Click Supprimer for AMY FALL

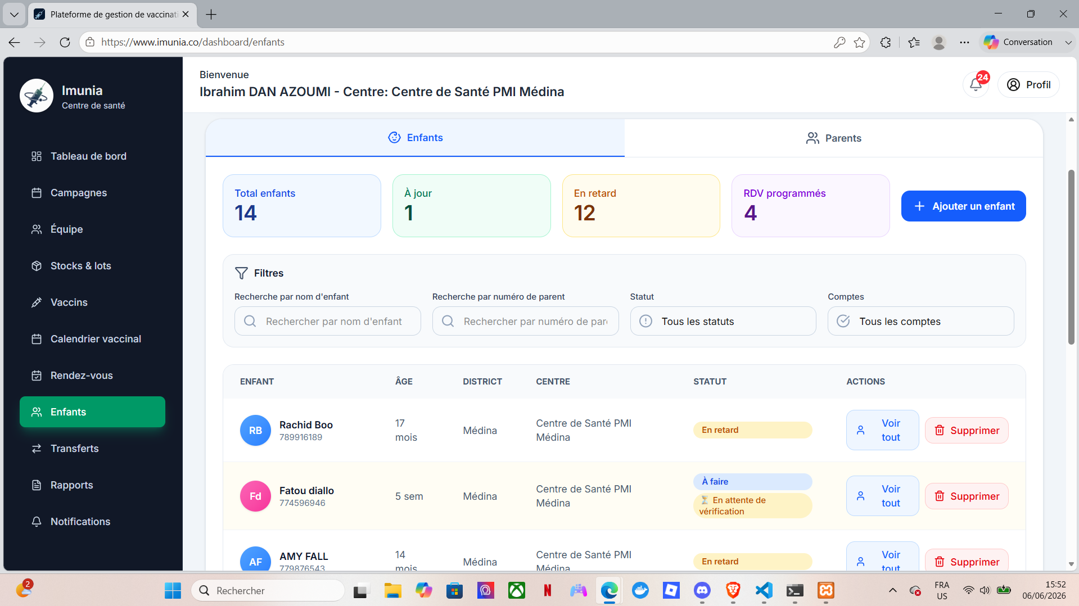coord(967,561)
